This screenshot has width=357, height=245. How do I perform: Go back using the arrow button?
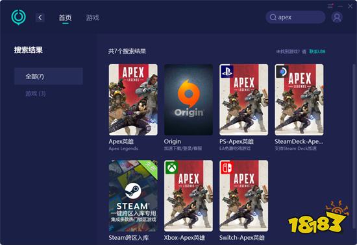pyautogui.click(x=40, y=17)
